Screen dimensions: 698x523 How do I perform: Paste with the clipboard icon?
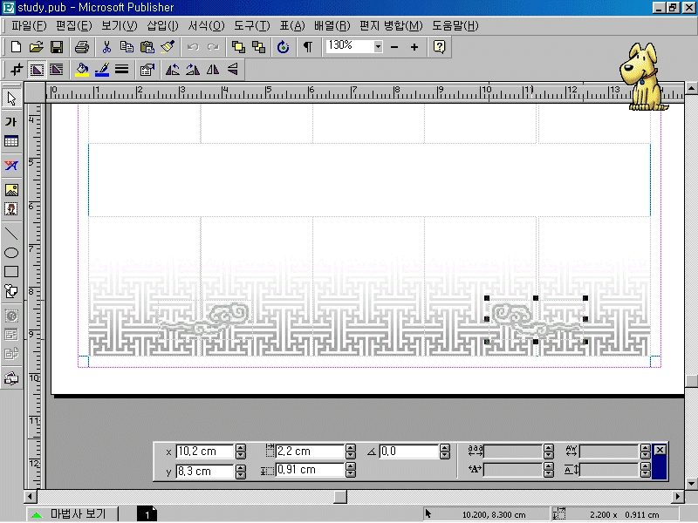147,47
